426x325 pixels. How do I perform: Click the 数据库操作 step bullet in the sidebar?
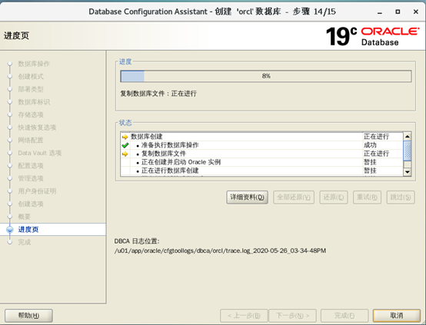tap(10, 64)
